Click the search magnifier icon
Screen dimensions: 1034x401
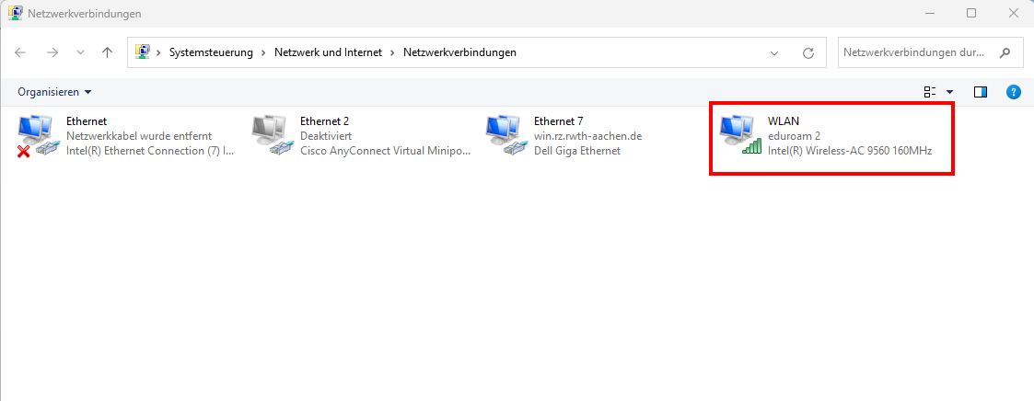pos(1005,52)
